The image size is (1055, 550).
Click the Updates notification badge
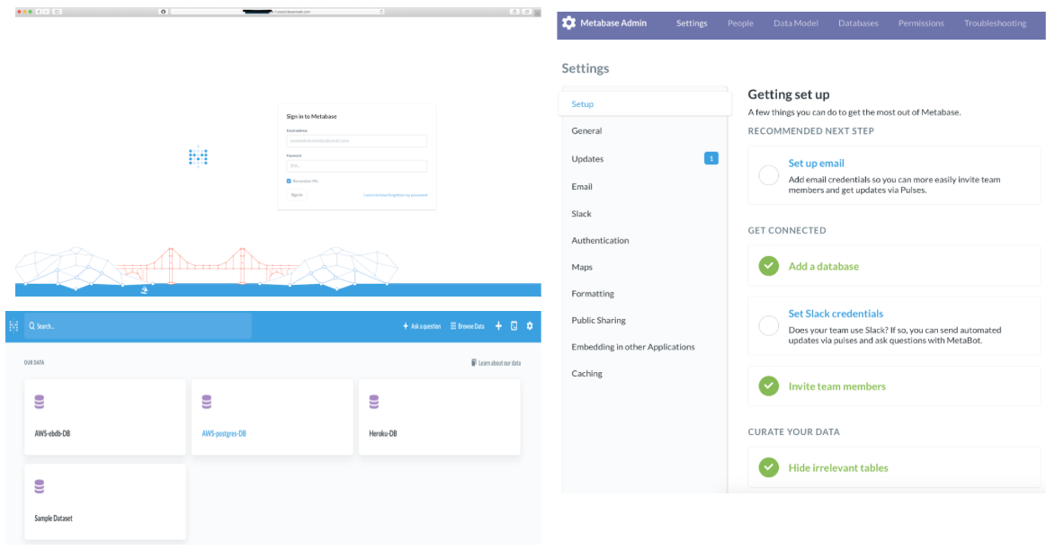point(711,159)
